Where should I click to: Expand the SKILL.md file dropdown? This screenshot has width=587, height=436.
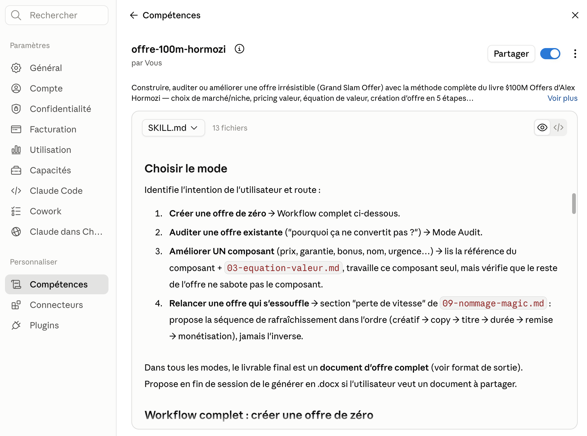tap(173, 128)
